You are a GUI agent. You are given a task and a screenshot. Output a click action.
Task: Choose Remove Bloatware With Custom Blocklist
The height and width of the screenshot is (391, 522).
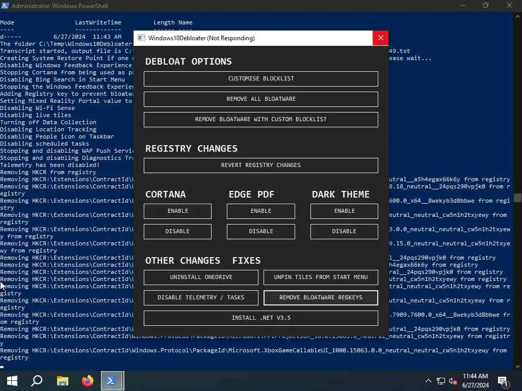tap(260, 119)
